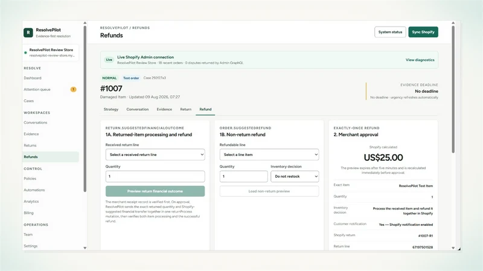Open Policies under Control
This screenshot has width=483, height=271.
tap(30, 178)
